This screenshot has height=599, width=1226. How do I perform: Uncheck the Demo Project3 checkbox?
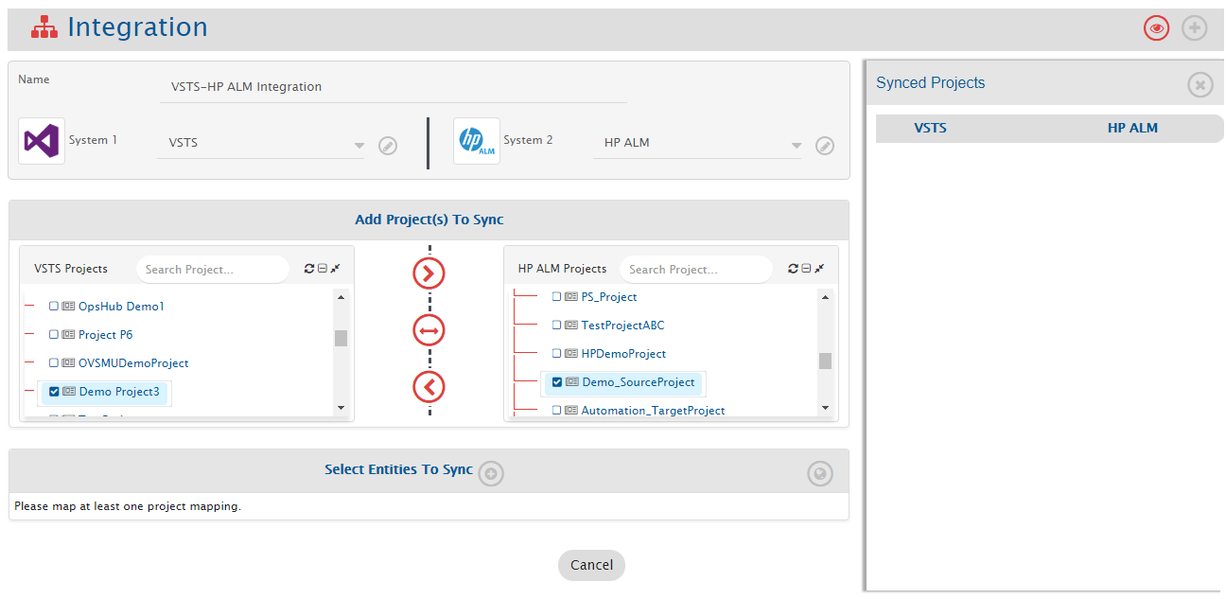pyautogui.click(x=54, y=392)
